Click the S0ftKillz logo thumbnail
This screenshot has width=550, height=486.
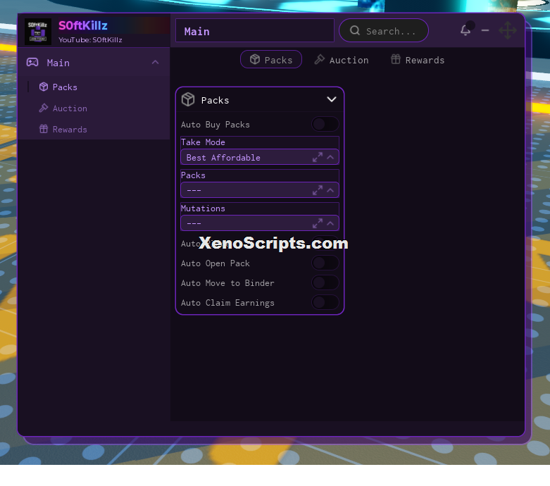[38, 32]
